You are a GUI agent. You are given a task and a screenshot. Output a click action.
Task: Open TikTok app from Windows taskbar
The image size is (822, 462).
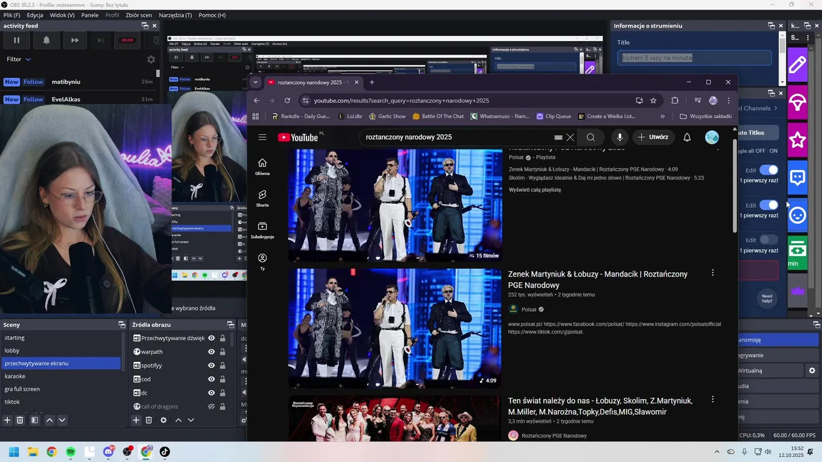[x=165, y=452]
